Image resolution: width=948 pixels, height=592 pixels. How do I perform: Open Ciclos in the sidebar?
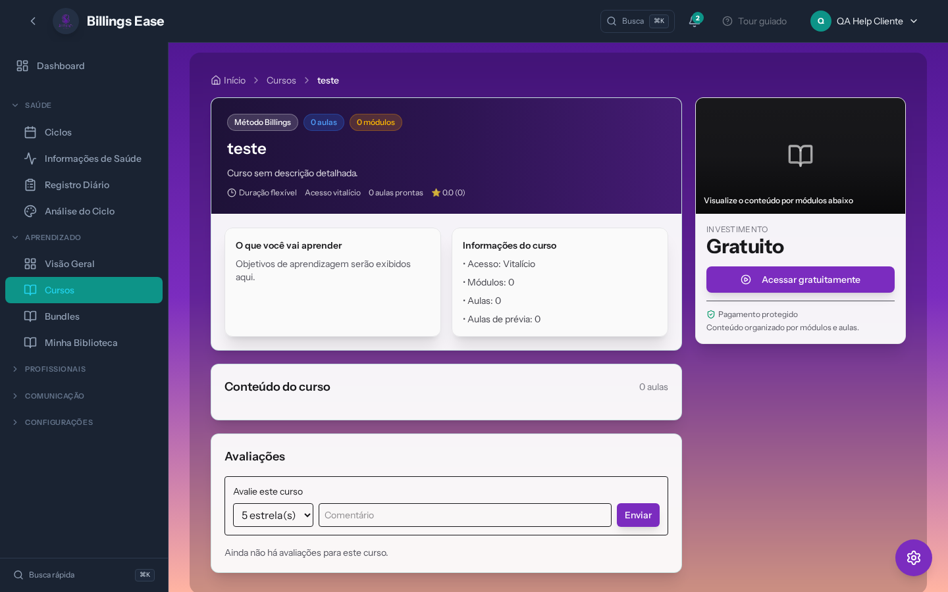click(58, 132)
